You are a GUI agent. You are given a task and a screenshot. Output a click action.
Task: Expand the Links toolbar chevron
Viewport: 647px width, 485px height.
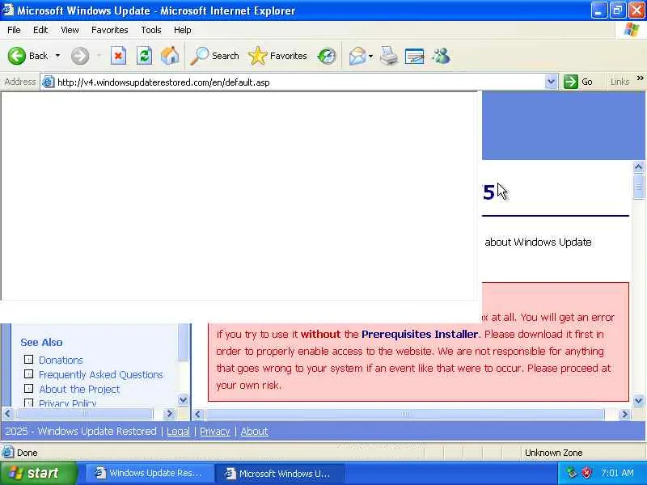[x=640, y=78]
